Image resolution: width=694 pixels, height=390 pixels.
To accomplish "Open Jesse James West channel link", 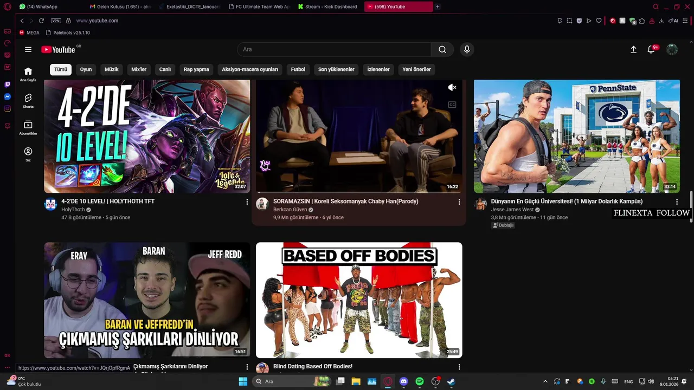I will tap(512, 210).
